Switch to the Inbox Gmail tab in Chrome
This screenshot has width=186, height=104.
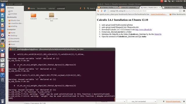click(x=129, y=8)
